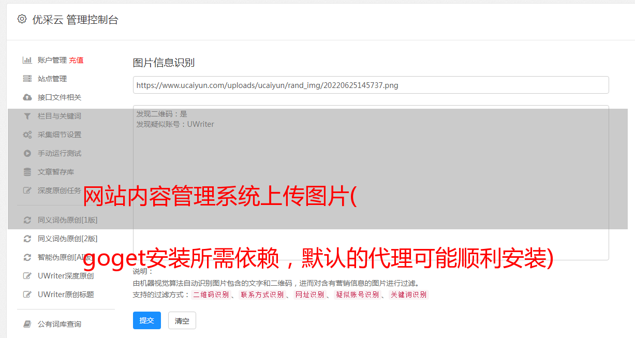Click the 二维码识别 tag

[211, 295]
